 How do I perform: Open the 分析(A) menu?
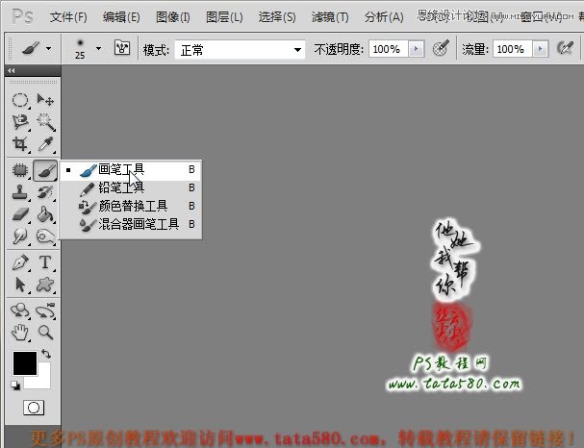click(x=384, y=17)
